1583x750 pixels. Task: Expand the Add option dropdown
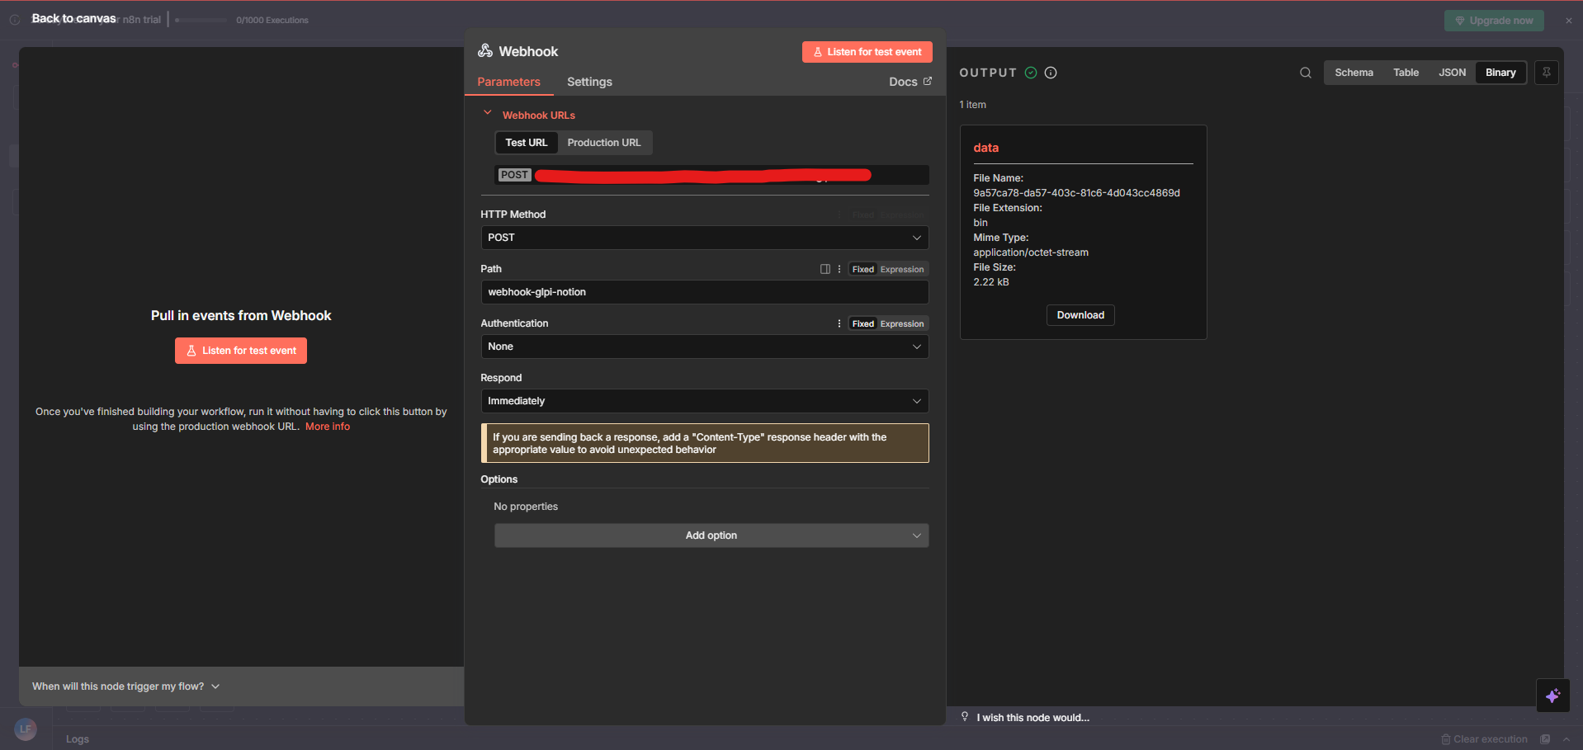pos(711,535)
